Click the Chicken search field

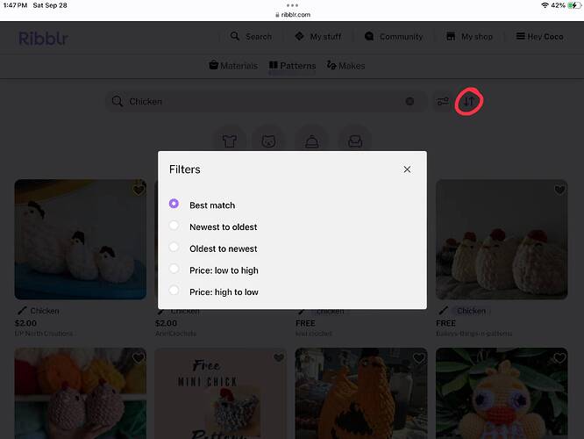click(x=266, y=102)
